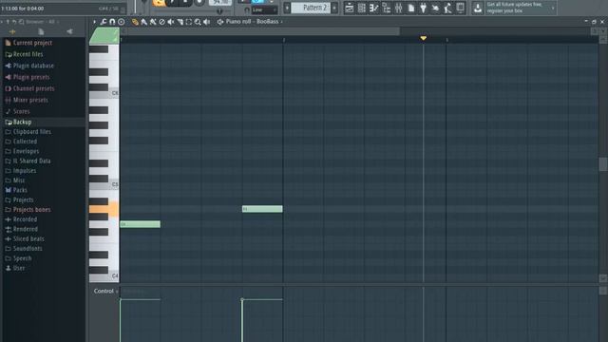608x342 pixels.
Task: Click the download updates icon
Action: pos(478,8)
